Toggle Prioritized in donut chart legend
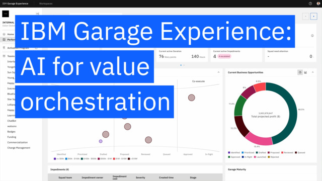Image resolution: width=322 pixels, height=181 pixels. pyautogui.click(x=248, y=152)
